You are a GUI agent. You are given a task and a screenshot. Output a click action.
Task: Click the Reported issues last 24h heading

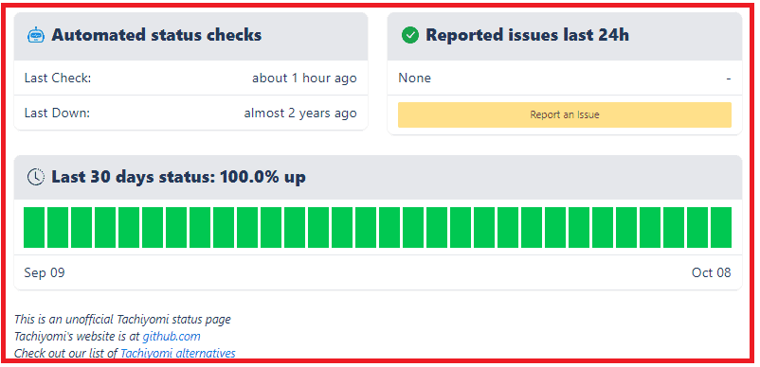click(527, 35)
